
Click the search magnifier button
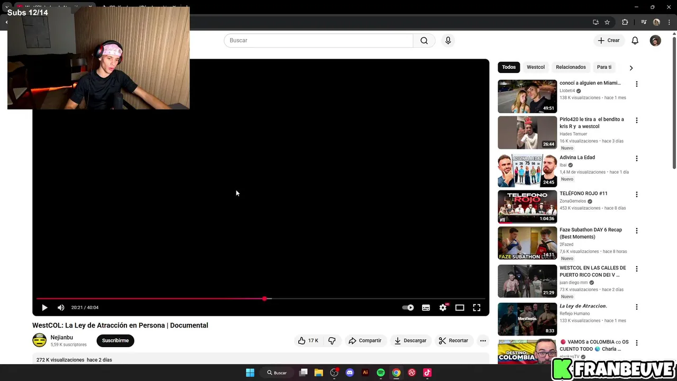pos(424,41)
